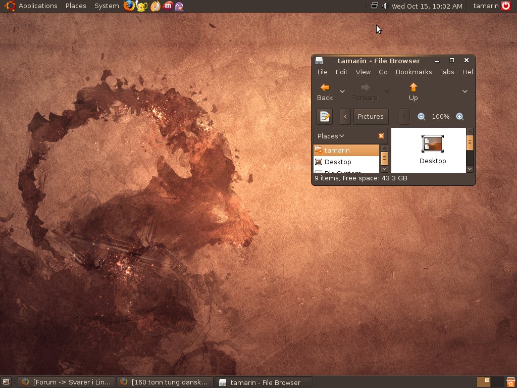Click the display/network tray icon
The height and width of the screenshot is (388, 517).
[x=374, y=6]
